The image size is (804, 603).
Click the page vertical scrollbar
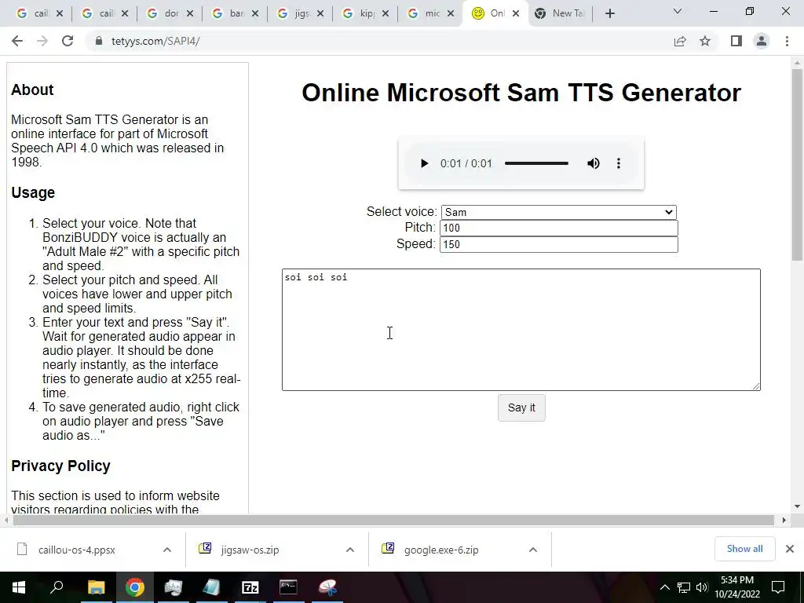[798, 164]
